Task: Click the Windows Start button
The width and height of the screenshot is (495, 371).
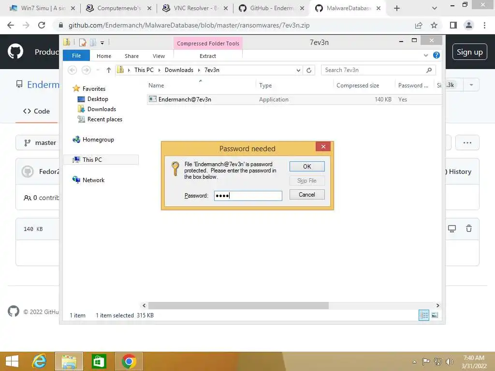Action: (12, 361)
